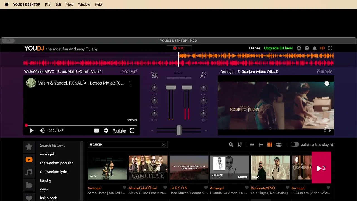Play the left deck YouTube video

click(x=32, y=131)
